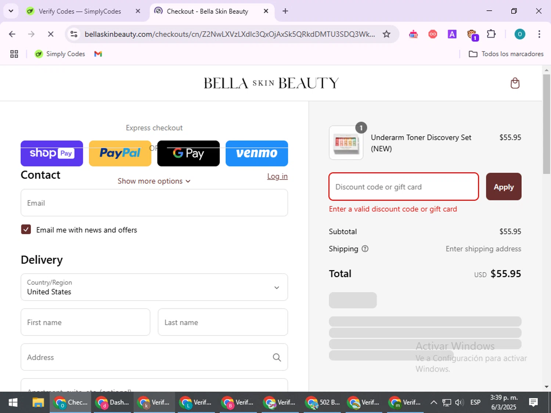This screenshot has width=551, height=413.
Task: Open the '502 B...' Chrome taskbar window
Action: (x=323, y=403)
